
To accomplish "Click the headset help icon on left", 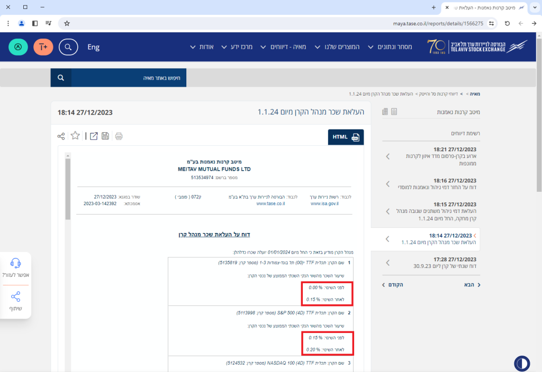I will pyautogui.click(x=15, y=264).
